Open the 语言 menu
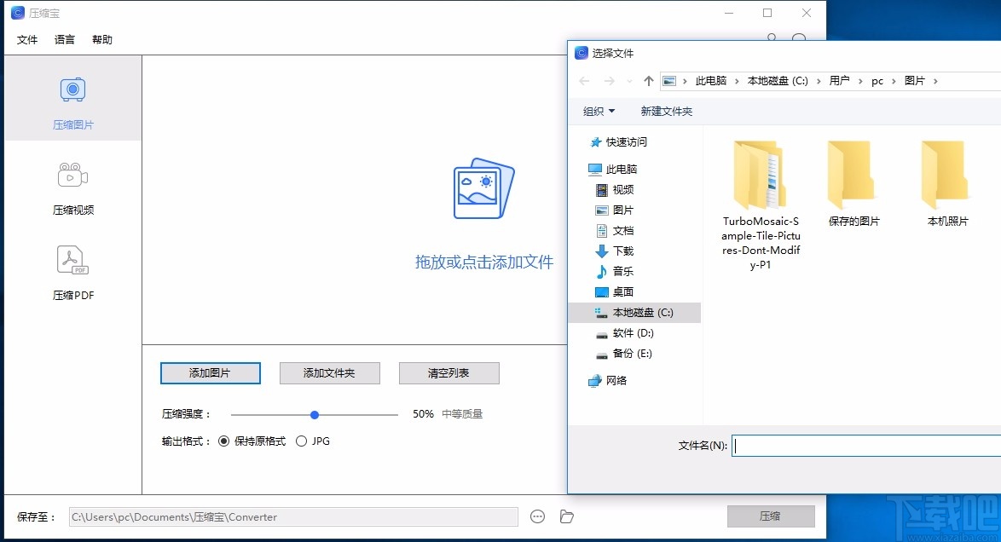Screen dimensions: 1001x542 coord(65,39)
